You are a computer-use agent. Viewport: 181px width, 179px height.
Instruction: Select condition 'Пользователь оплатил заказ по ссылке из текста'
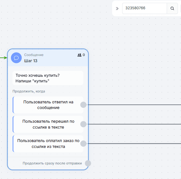click(48, 144)
